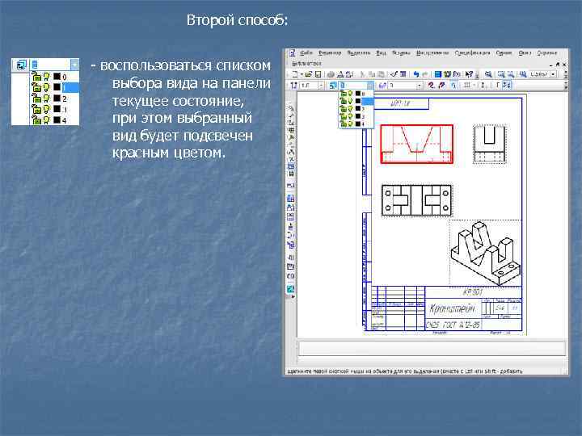Open the Редактор menu
The width and height of the screenshot is (582, 436).
point(330,53)
